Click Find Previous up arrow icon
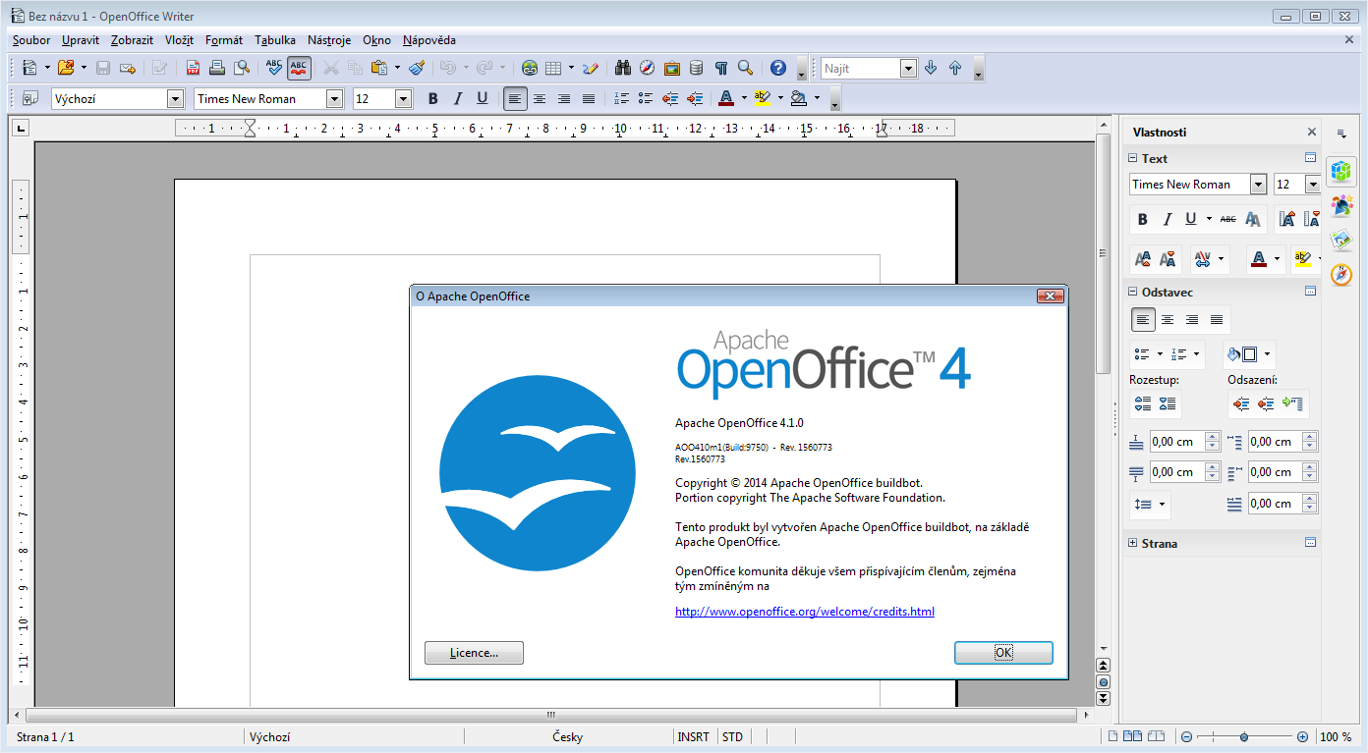 [955, 68]
